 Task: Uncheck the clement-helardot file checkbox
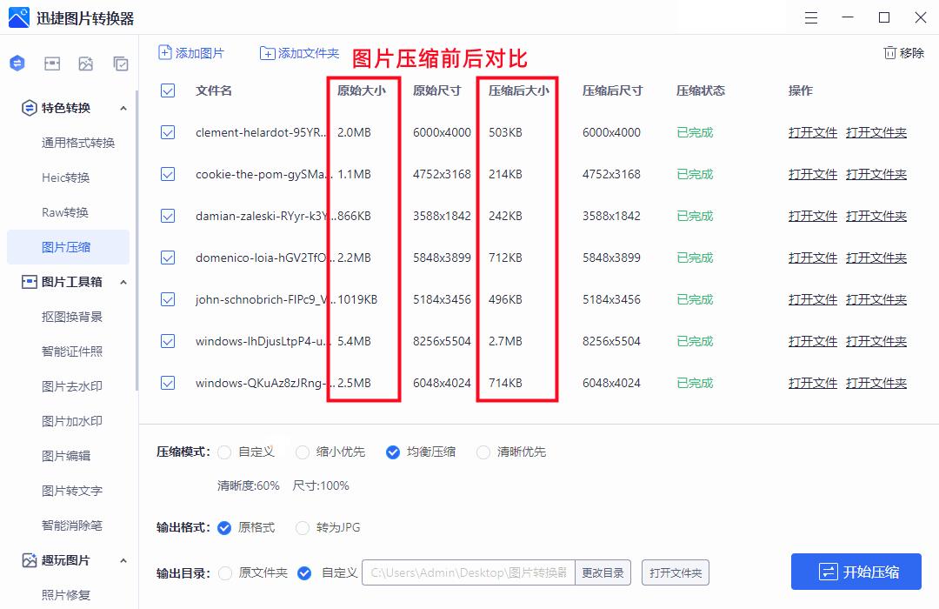click(x=167, y=132)
